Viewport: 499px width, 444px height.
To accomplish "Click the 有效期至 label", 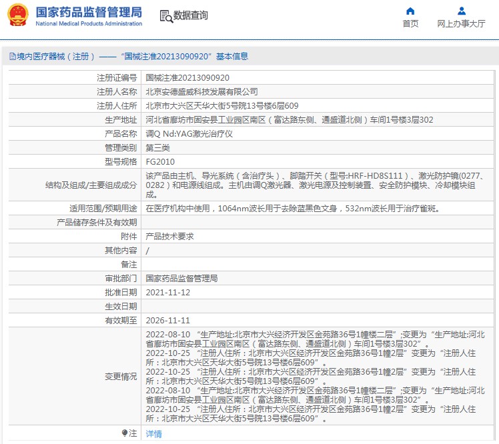I will tap(121, 321).
